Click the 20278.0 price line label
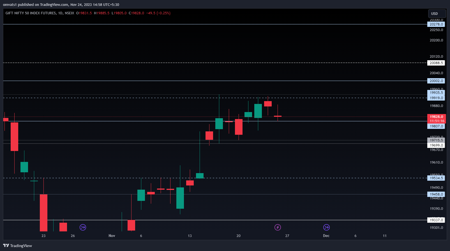450x251 pixels. [x=436, y=24]
